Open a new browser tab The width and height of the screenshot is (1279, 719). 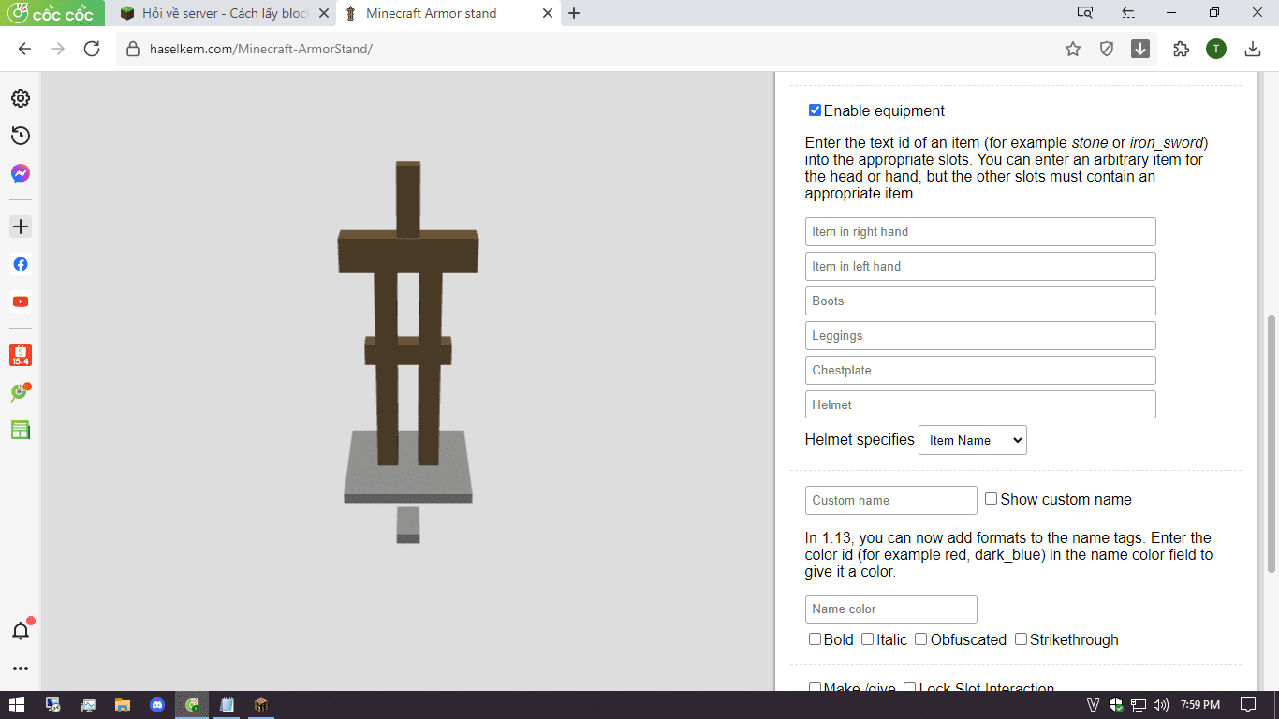point(574,13)
